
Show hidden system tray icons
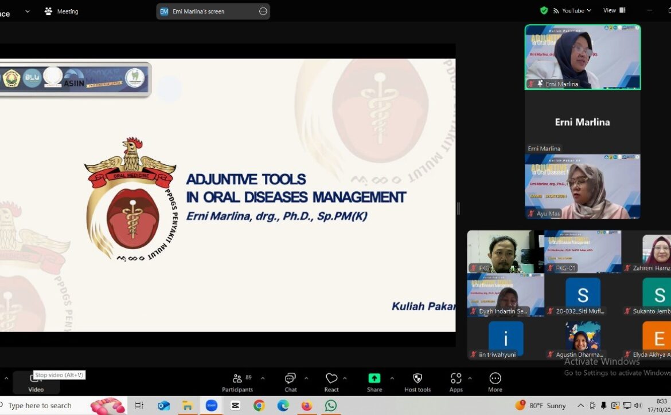581,406
